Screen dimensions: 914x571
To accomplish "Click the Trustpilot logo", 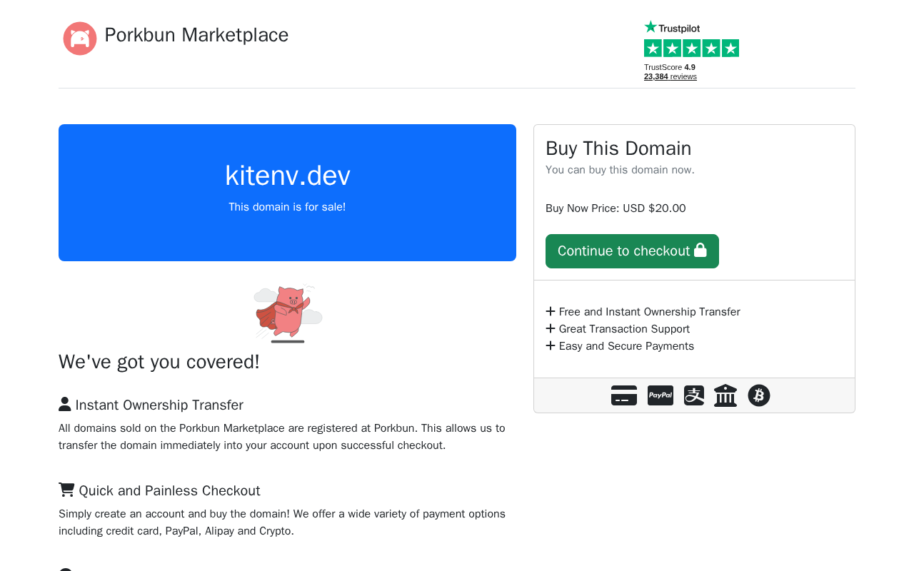I will (672, 27).
